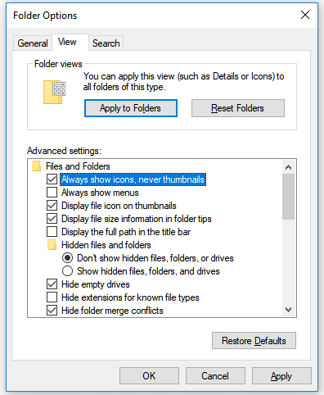The image size is (324, 395).
Task: Toggle Hide folder merge conflicts checkbox
Action: click(x=52, y=311)
